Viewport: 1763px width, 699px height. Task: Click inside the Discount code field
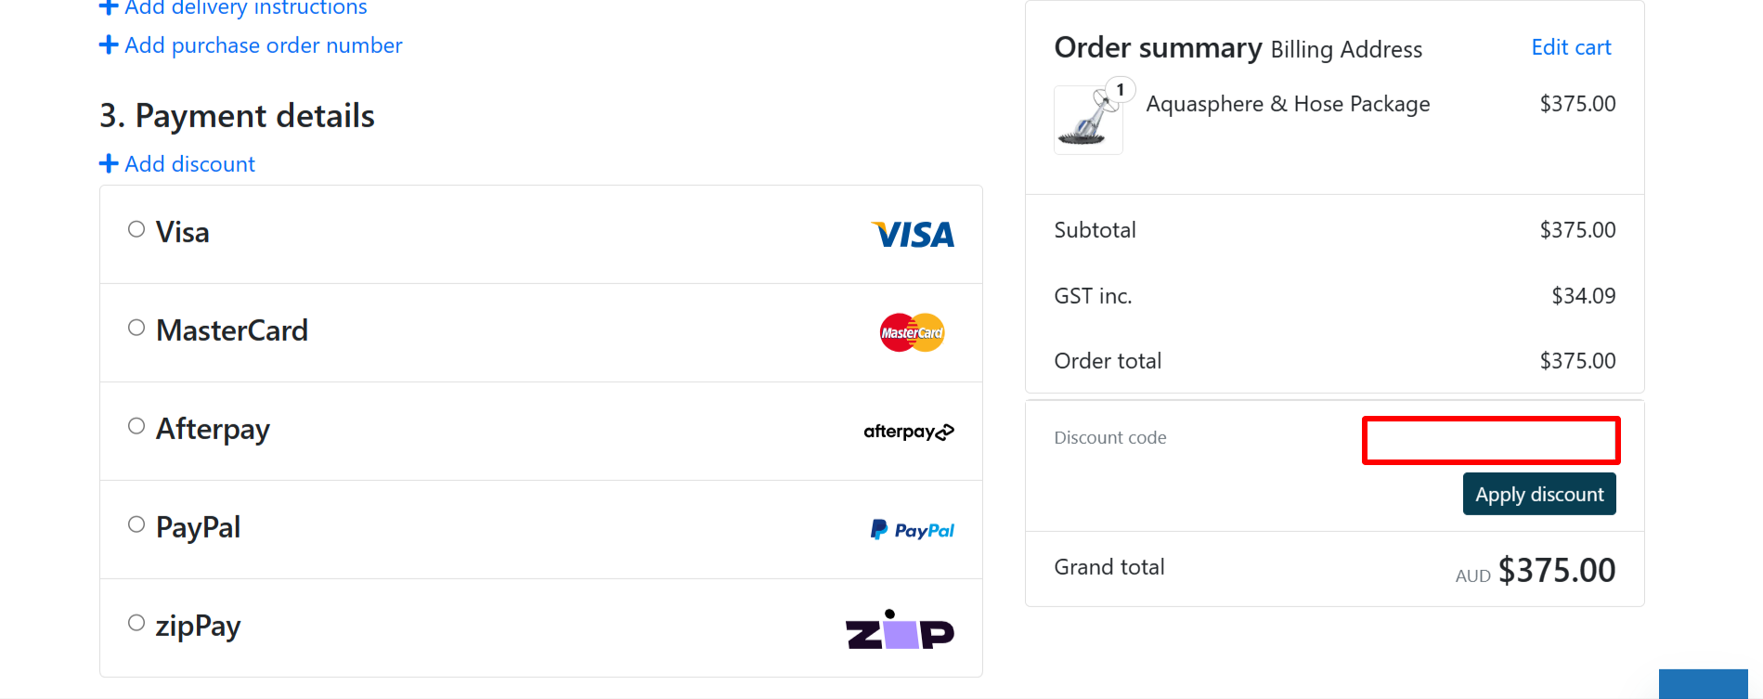[x=1490, y=439]
